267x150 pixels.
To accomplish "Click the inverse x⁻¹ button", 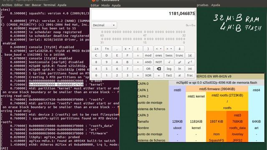I will [x=190, y=62].
